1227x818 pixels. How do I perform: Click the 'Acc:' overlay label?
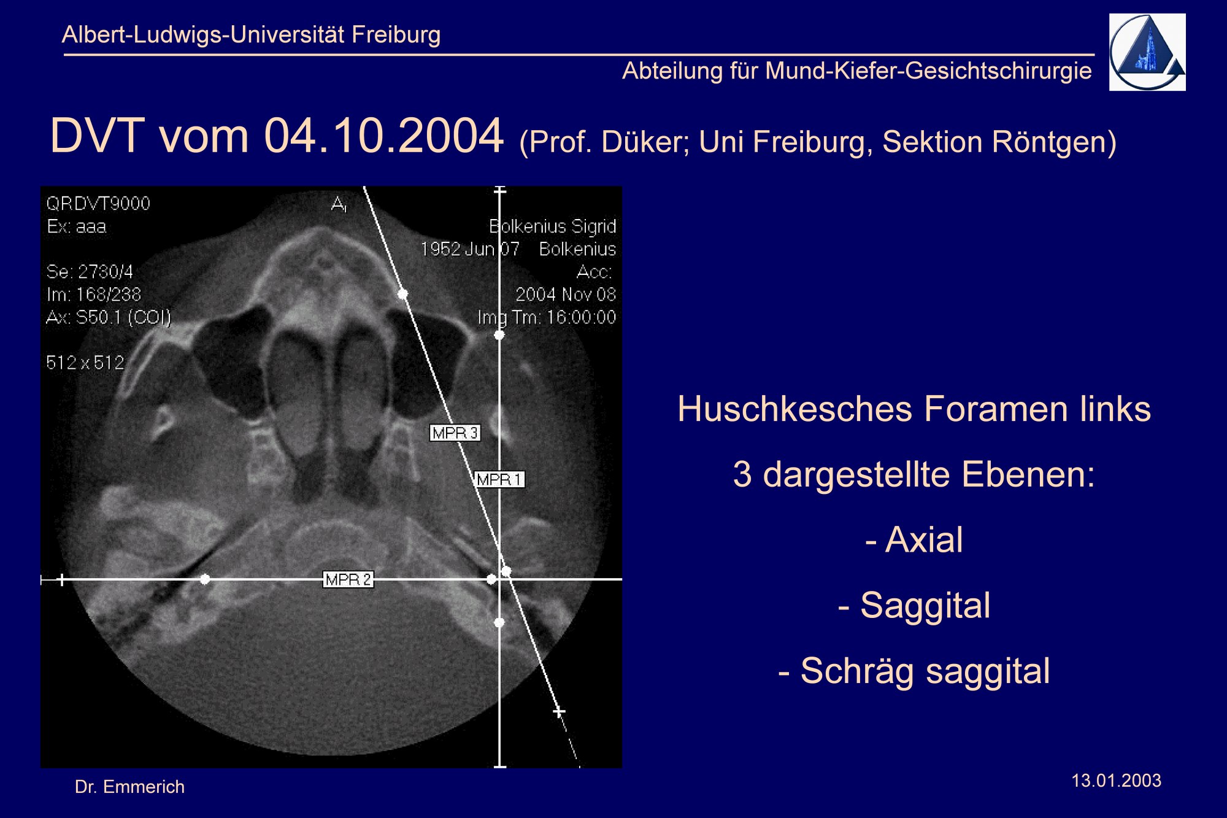tap(594, 272)
